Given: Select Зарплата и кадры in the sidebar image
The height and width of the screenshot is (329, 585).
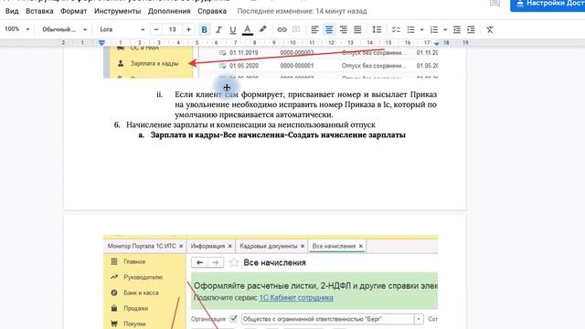Looking at the screenshot, I should tap(154, 63).
